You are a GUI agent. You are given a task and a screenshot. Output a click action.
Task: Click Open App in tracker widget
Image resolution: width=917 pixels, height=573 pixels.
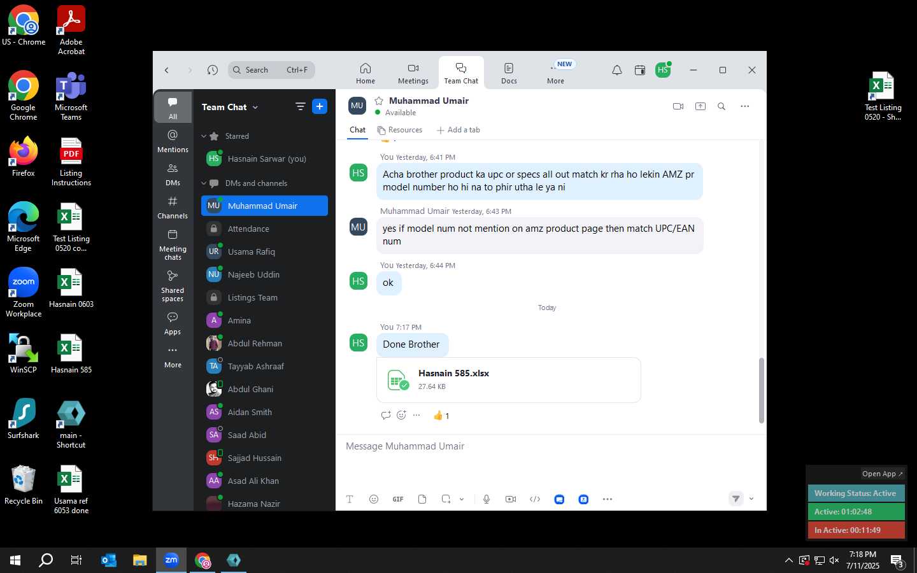[x=882, y=474]
